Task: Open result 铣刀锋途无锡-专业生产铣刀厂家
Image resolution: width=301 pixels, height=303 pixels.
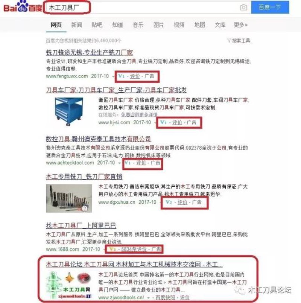Action: 90,52
